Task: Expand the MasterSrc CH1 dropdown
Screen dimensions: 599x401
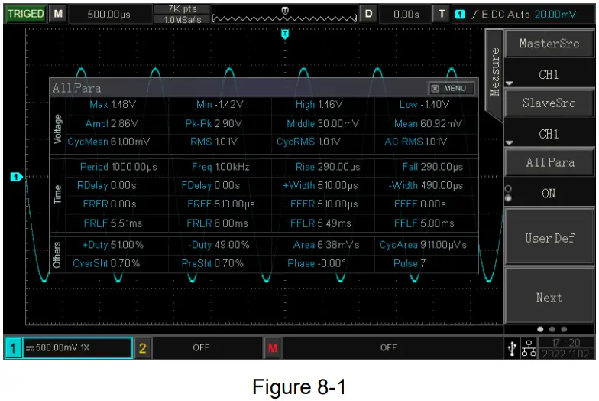Action: coord(549,74)
